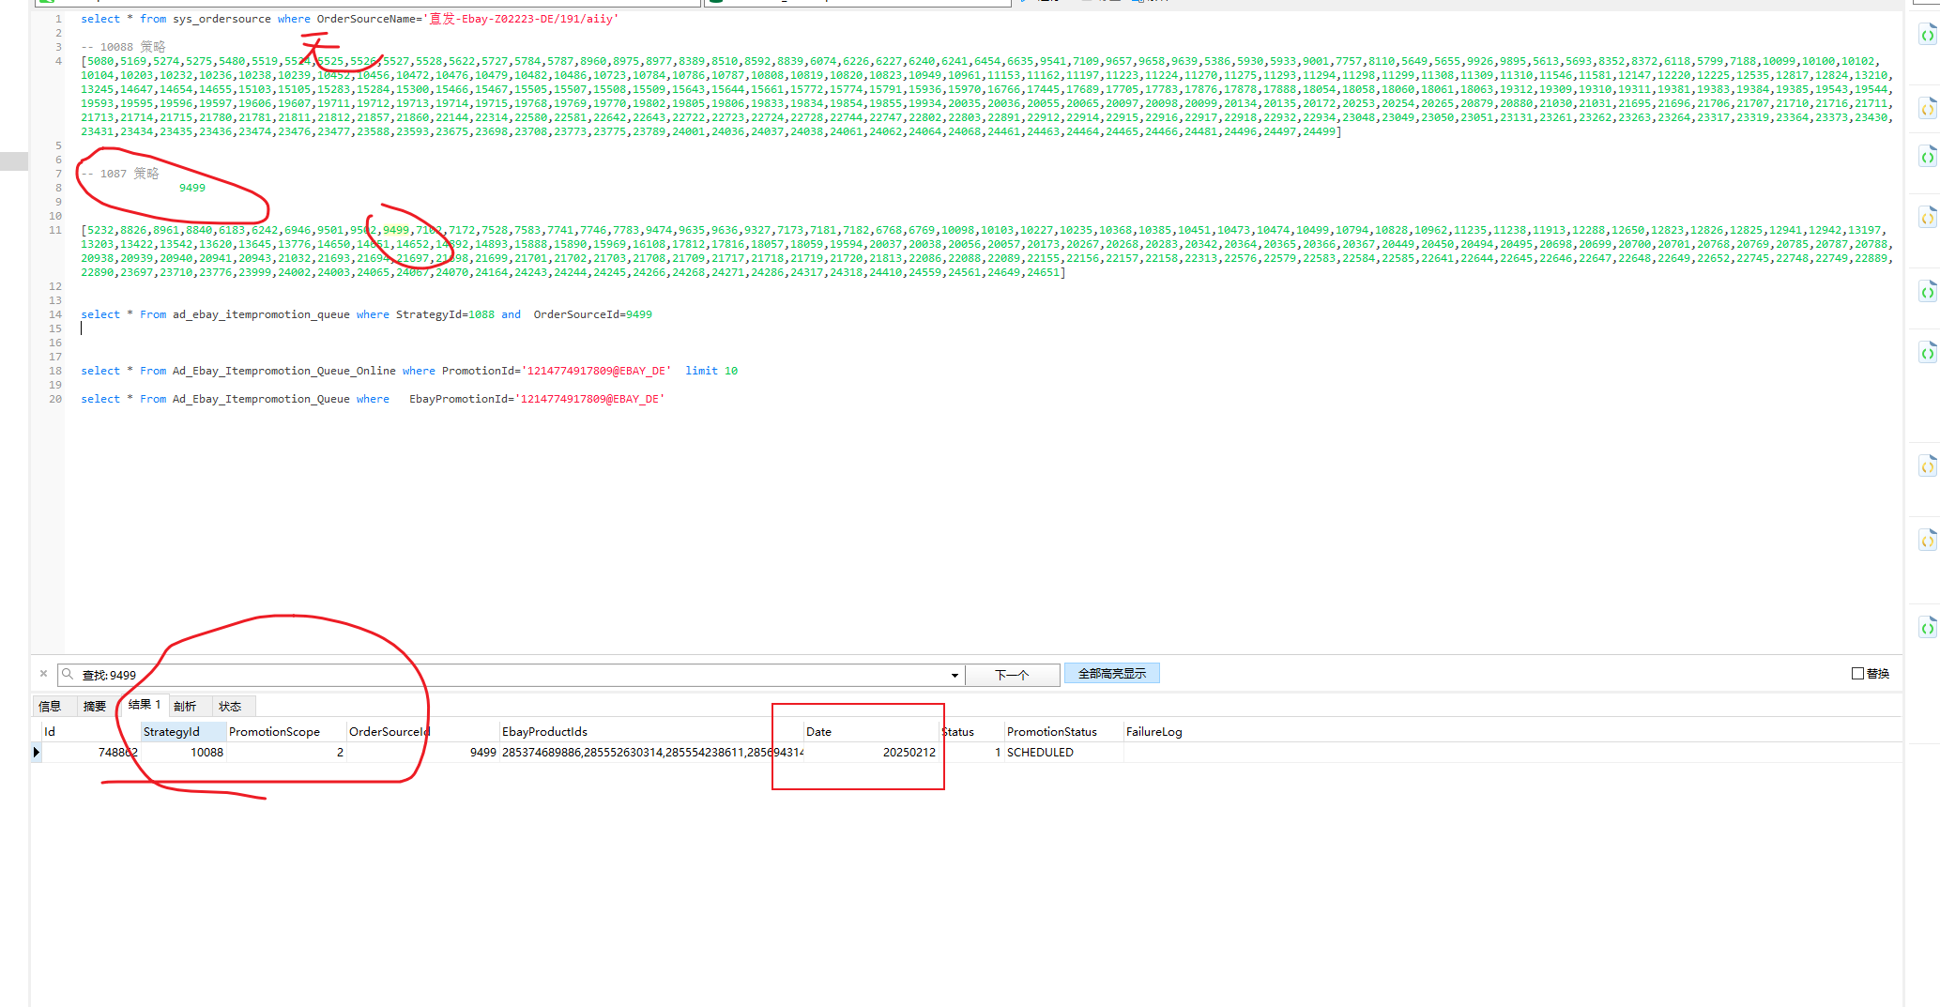This screenshot has width=1940, height=1007.
Task: Click line number 14 in the gutter
Action: pyautogui.click(x=55, y=314)
